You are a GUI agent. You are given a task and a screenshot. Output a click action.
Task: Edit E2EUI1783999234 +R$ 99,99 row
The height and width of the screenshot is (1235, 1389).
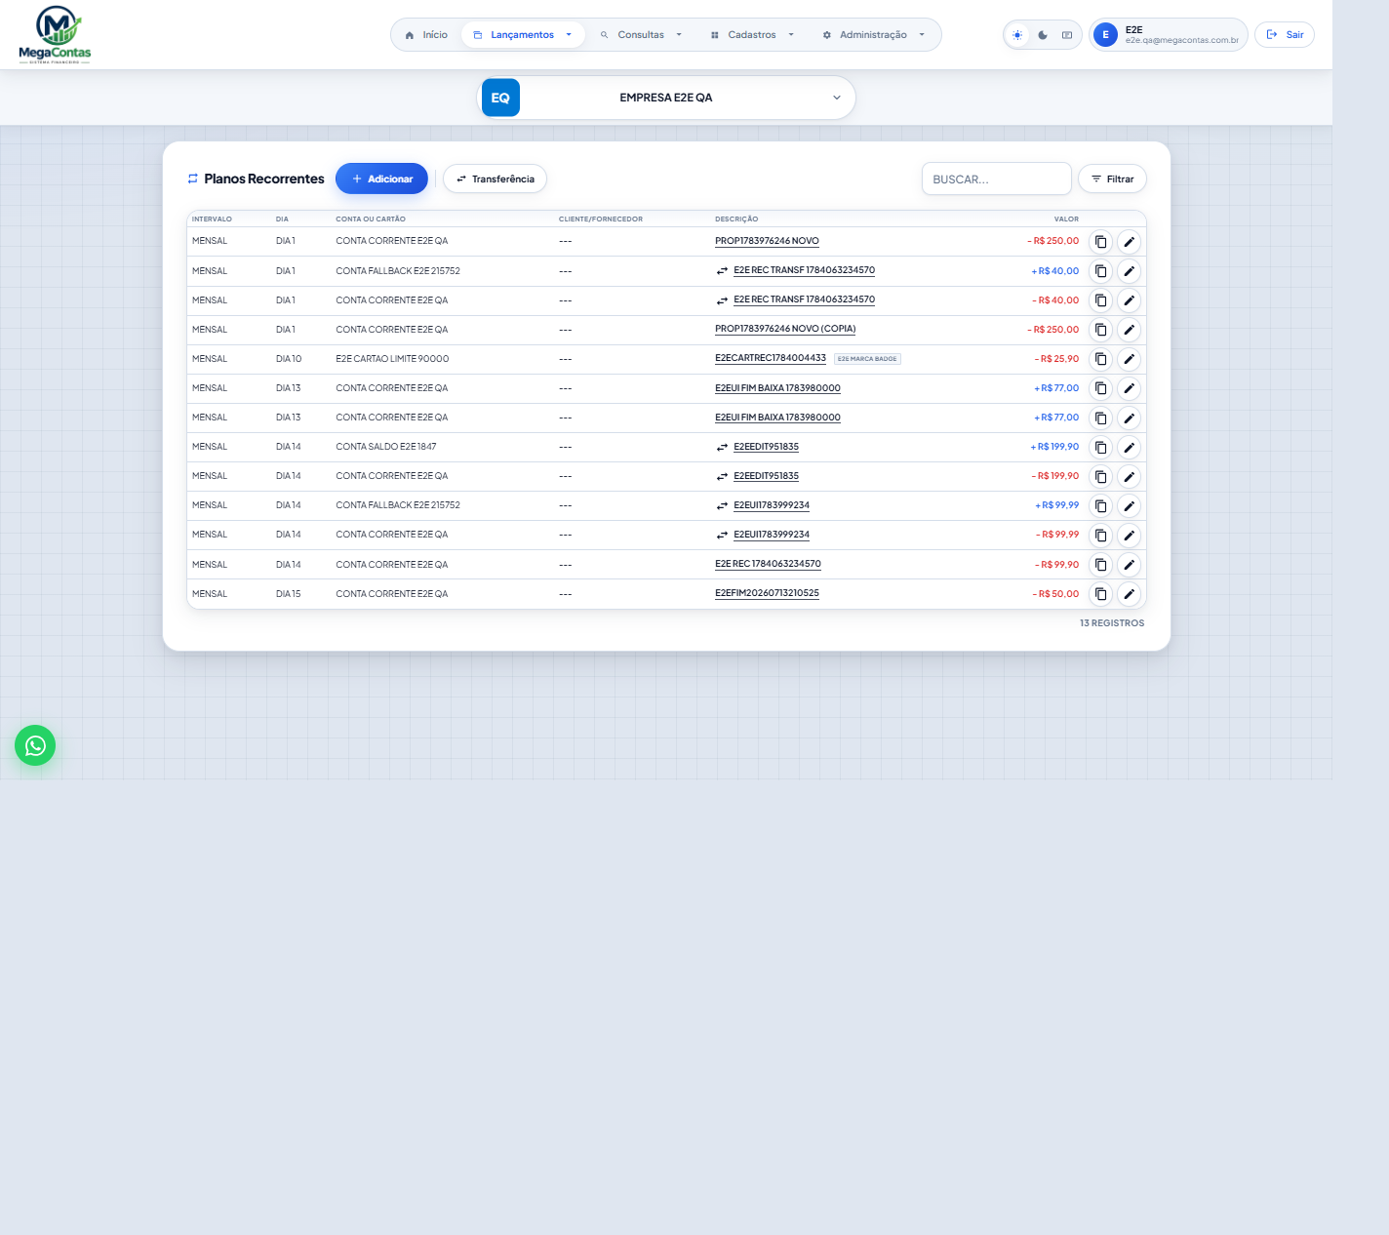(1129, 505)
